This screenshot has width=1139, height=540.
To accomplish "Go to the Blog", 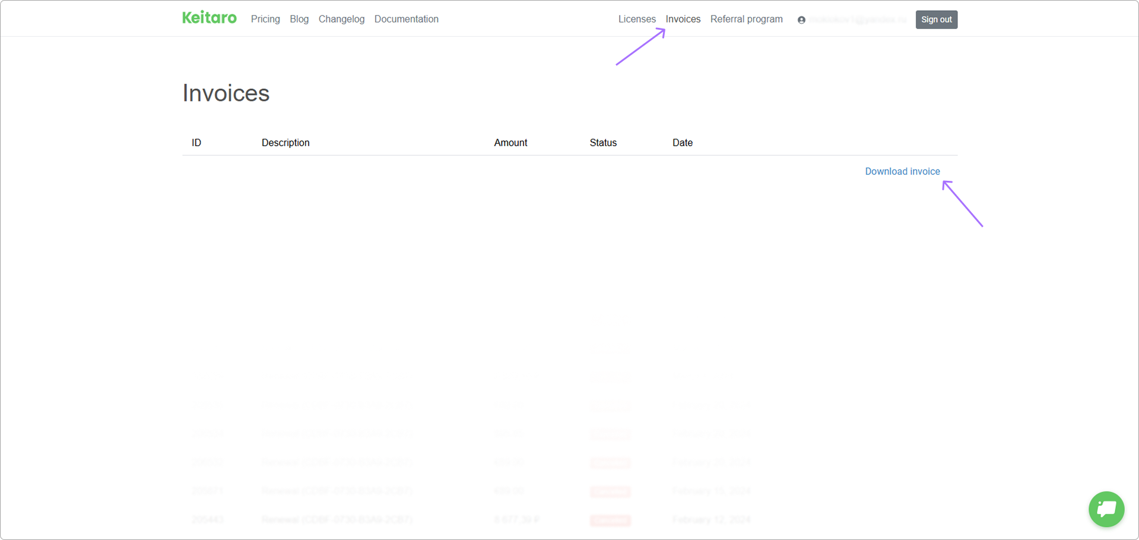I will click(x=299, y=19).
